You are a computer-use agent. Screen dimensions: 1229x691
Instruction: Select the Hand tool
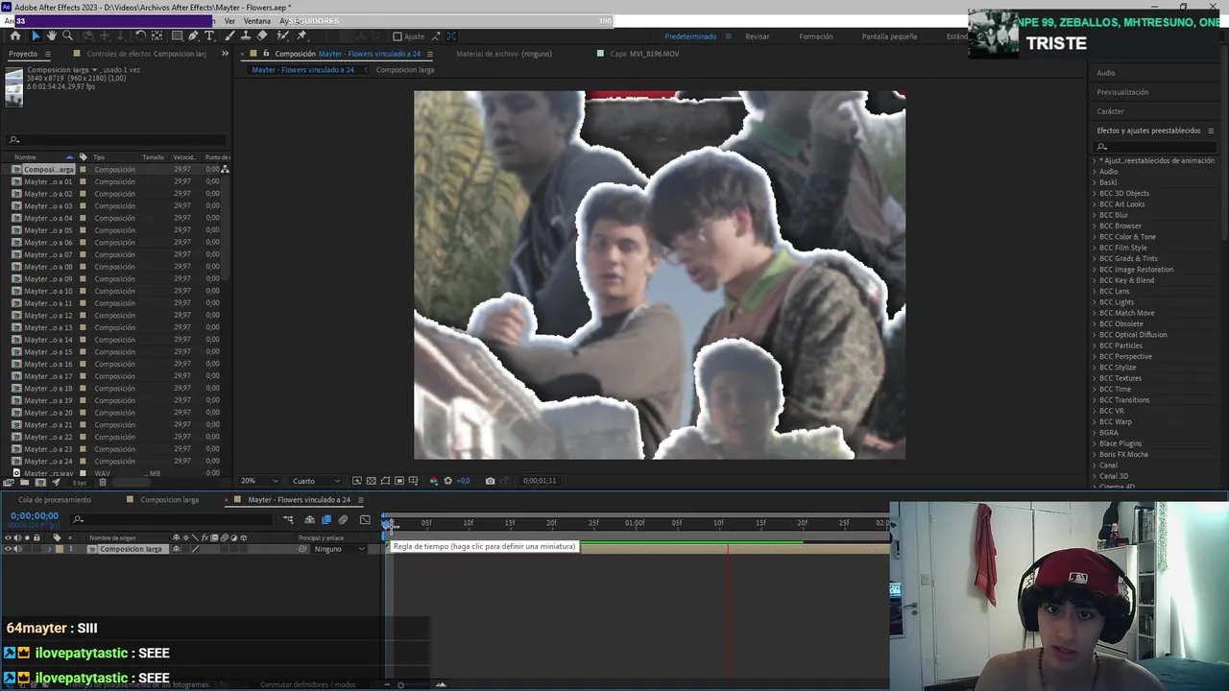pyautogui.click(x=52, y=36)
